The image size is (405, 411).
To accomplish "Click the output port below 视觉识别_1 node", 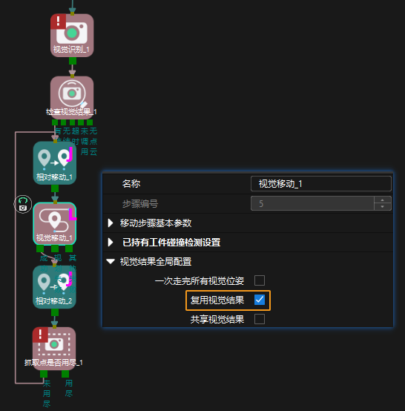I will click(x=73, y=61).
